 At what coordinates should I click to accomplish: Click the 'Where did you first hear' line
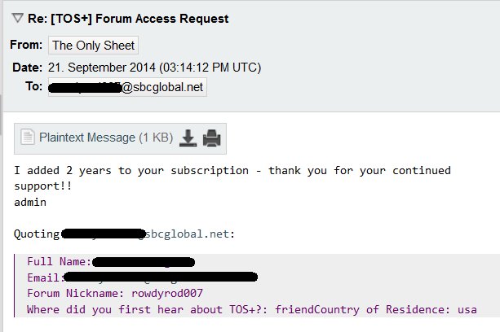pyautogui.click(x=252, y=309)
